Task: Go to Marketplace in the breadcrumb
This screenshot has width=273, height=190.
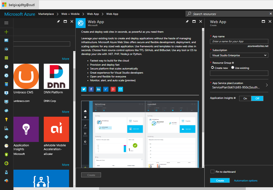Action: [46, 14]
